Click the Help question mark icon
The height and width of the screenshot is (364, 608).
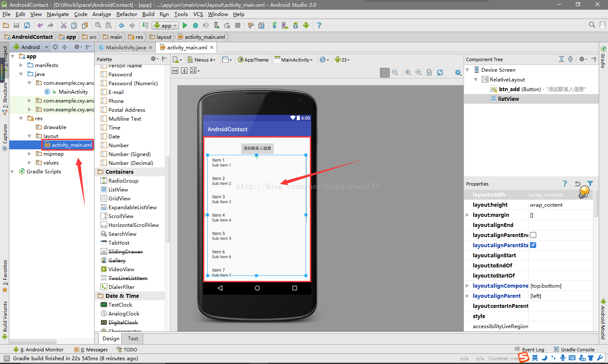click(x=319, y=25)
